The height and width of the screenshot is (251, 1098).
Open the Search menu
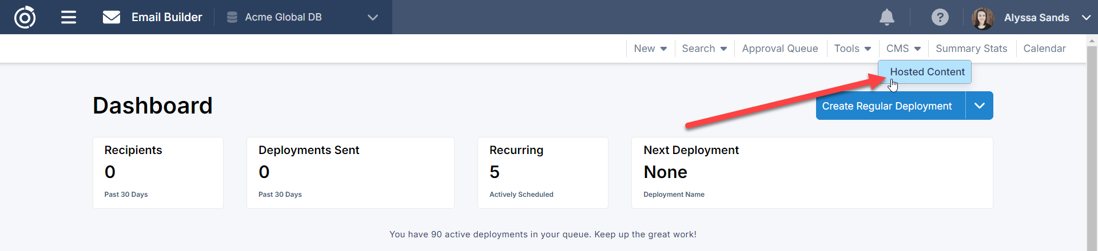tap(704, 48)
